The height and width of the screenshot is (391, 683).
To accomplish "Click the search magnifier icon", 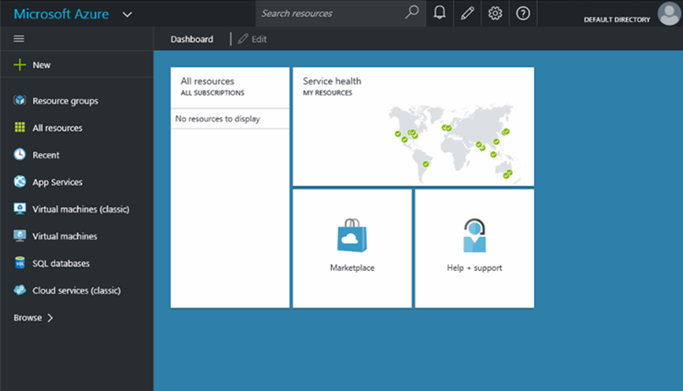I will tap(412, 13).
